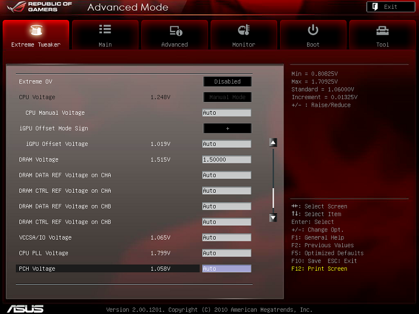Screen dimensions: 419x314
Task: Click the Min = 0.80825V help text
Action: [x=315, y=74]
